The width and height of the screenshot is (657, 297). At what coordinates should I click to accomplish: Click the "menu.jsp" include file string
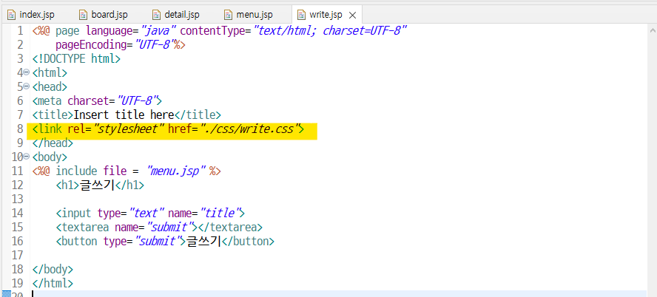[176, 171]
